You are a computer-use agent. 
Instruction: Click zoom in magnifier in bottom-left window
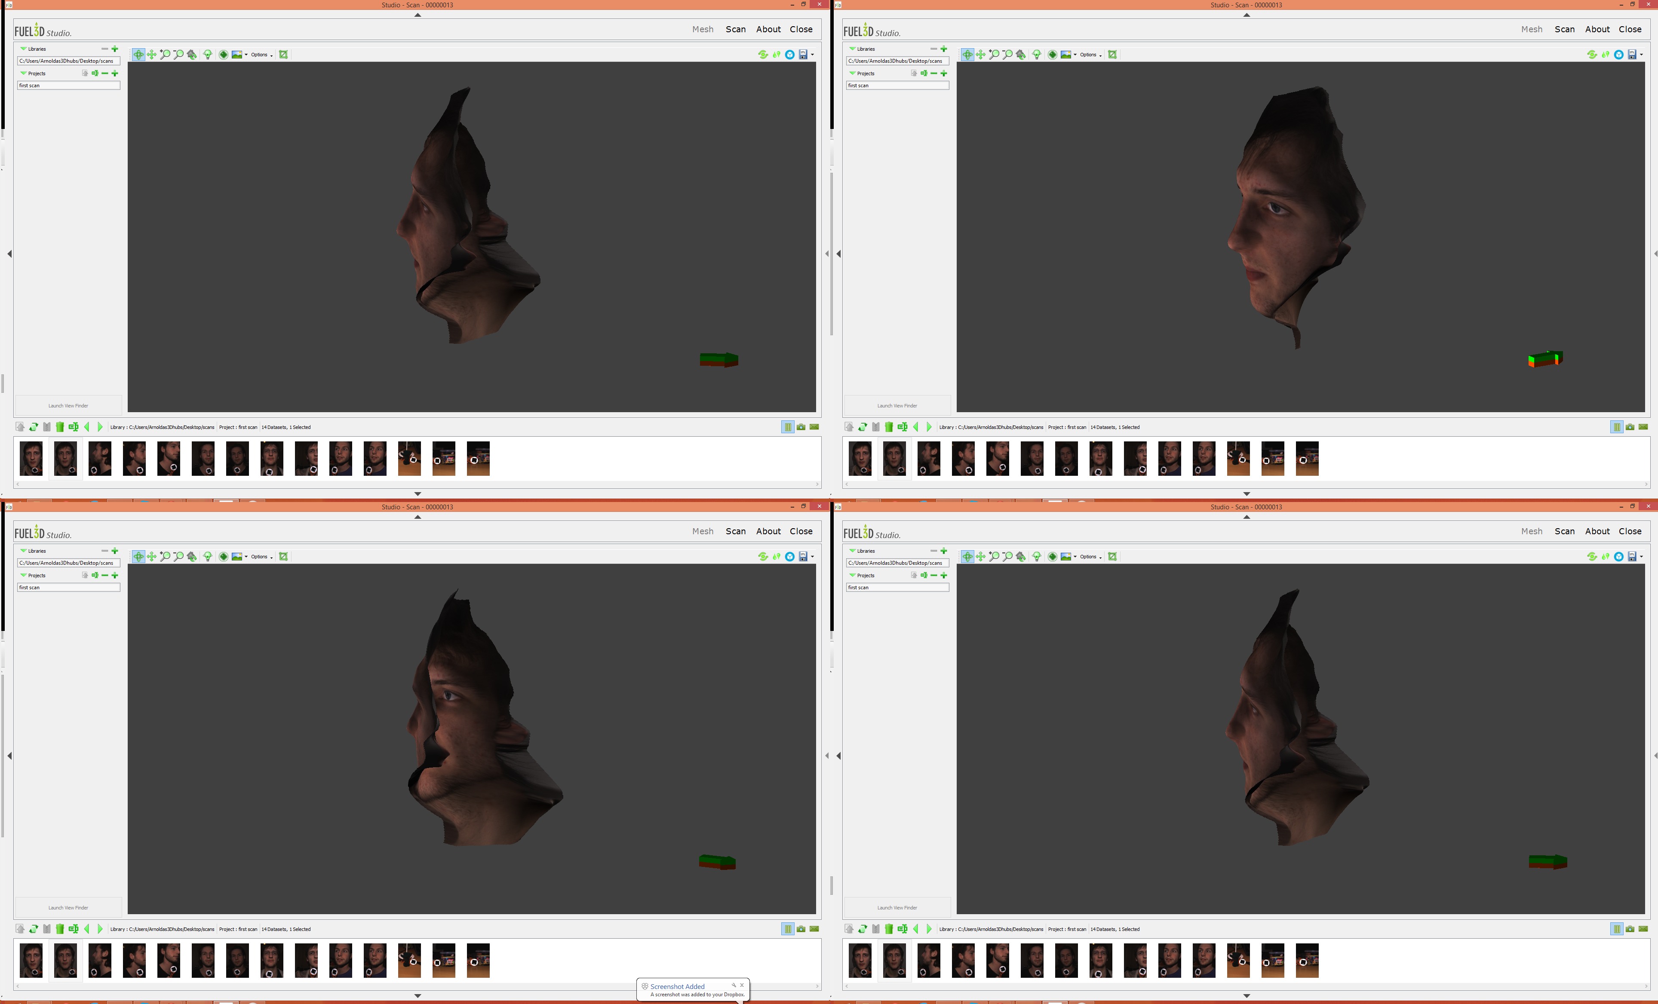tap(165, 556)
